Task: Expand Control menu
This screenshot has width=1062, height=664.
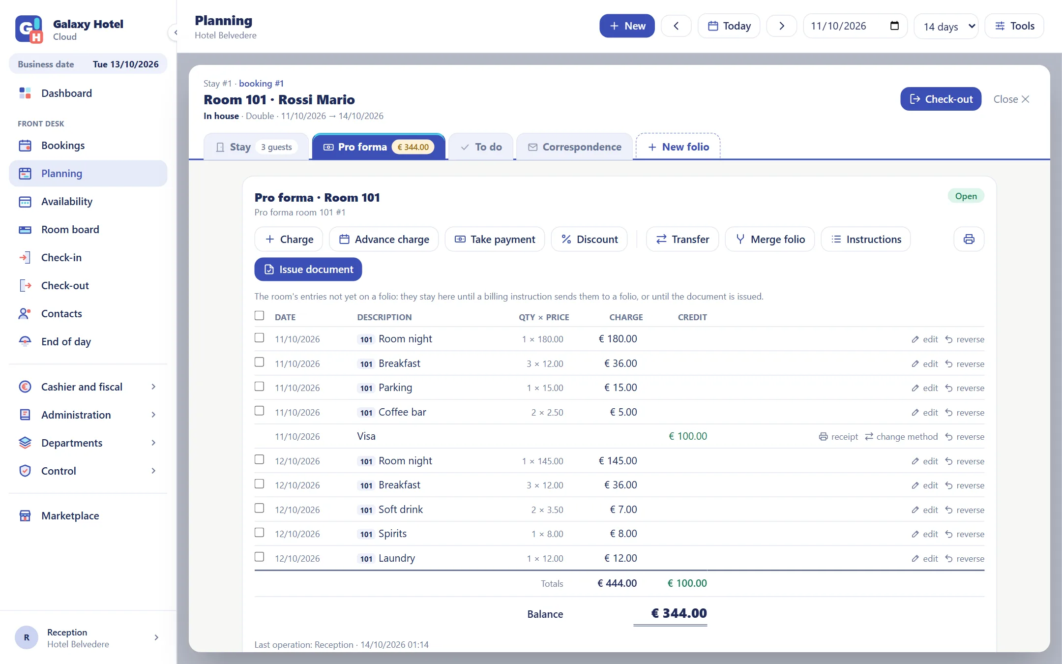Action: (88, 471)
